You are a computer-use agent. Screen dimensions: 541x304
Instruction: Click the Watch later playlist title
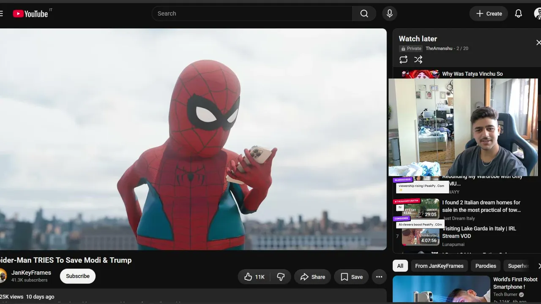[418, 39]
